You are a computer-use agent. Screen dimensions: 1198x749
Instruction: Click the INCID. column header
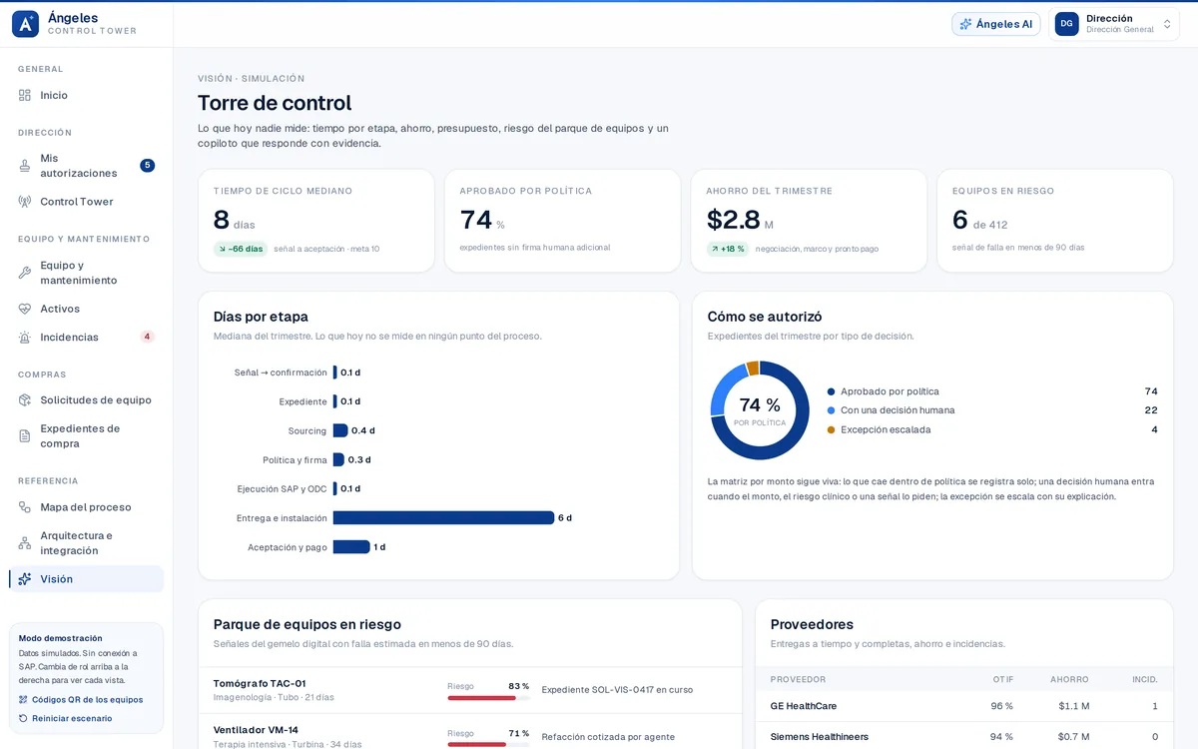[x=1145, y=680]
